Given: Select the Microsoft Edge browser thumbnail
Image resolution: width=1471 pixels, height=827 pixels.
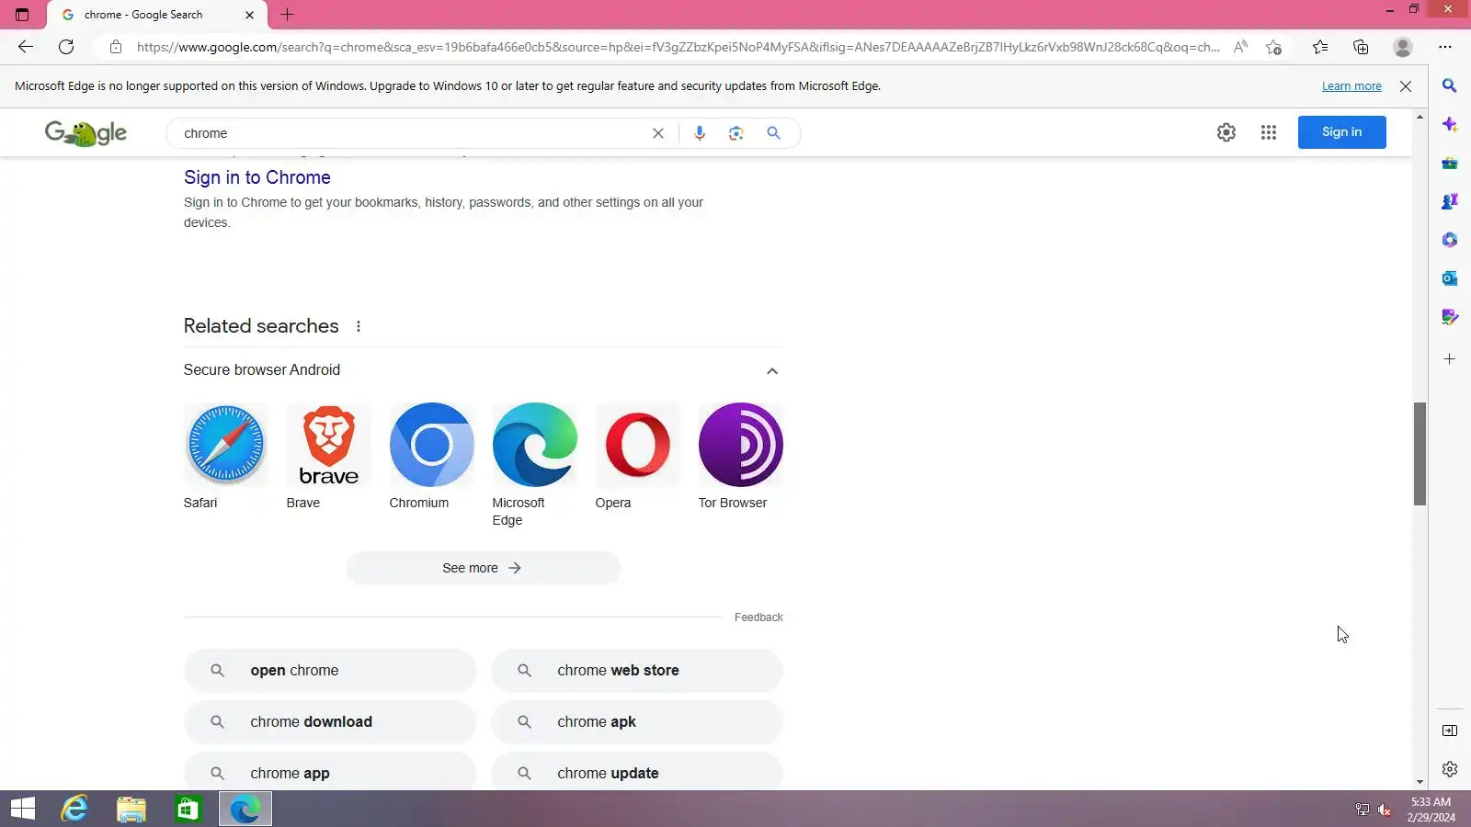Looking at the screenshot, I should [534, 445].
